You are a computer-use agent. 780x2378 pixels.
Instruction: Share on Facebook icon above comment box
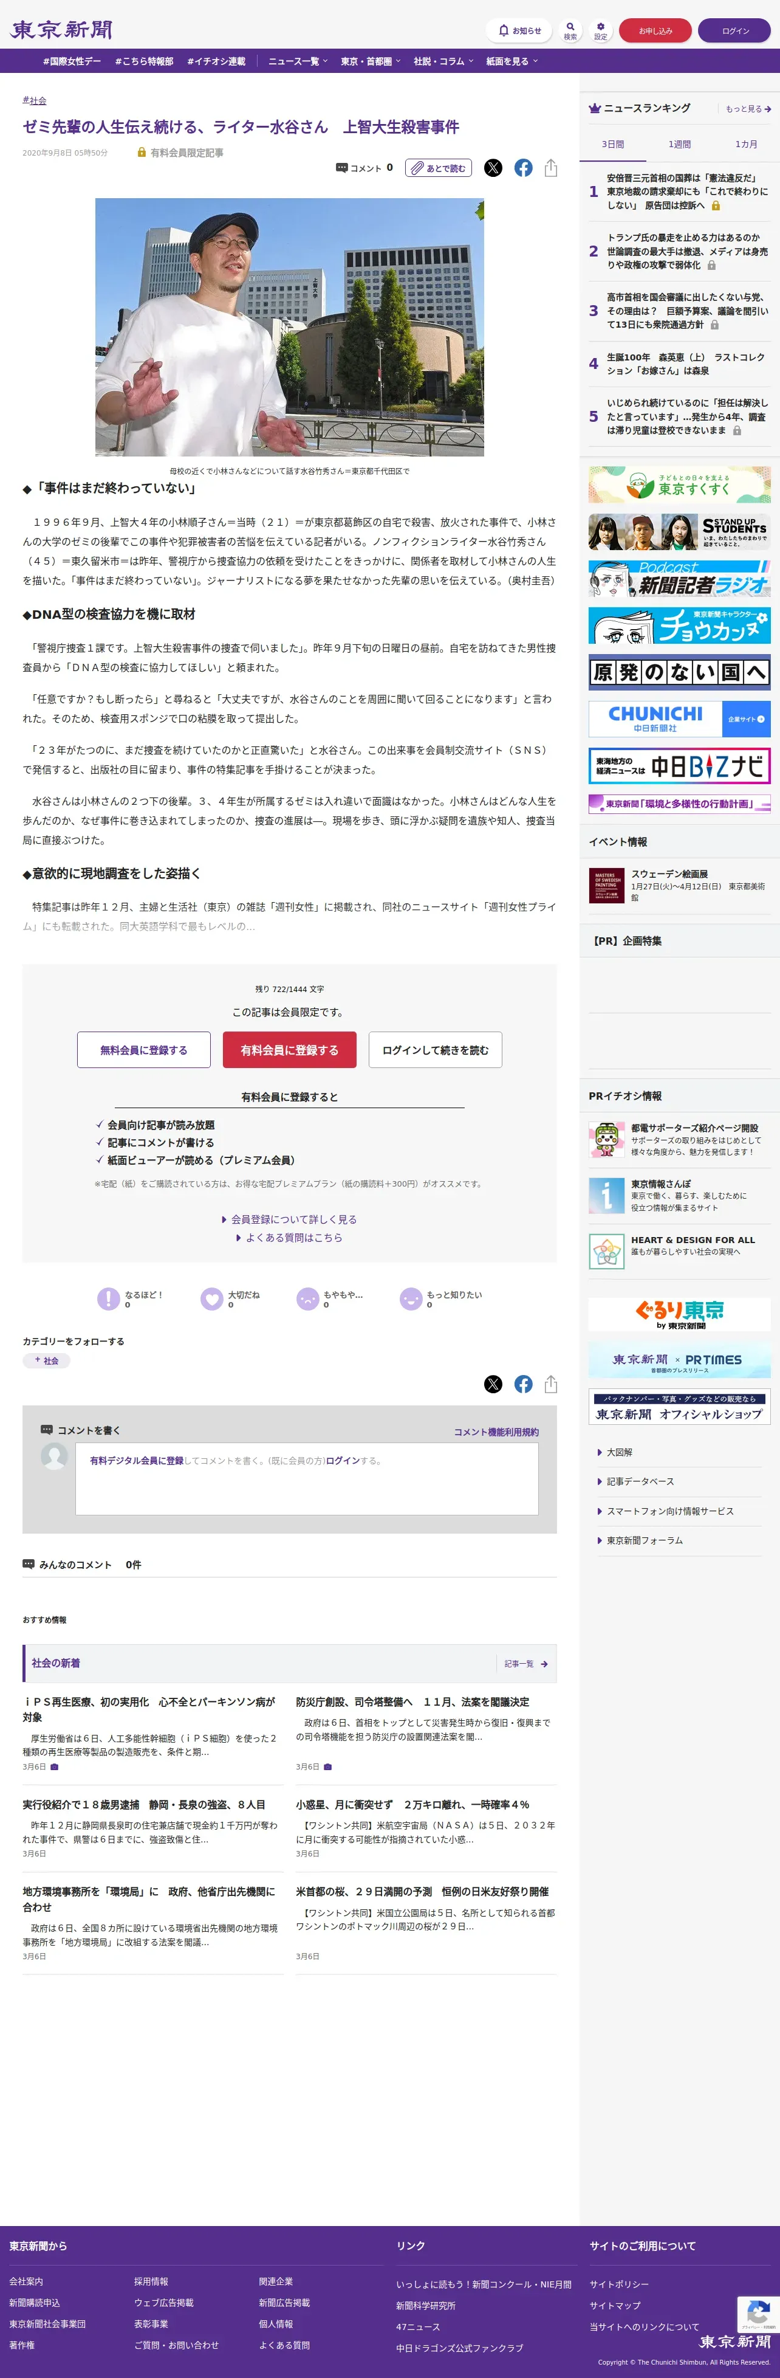tap(524, 1384)
